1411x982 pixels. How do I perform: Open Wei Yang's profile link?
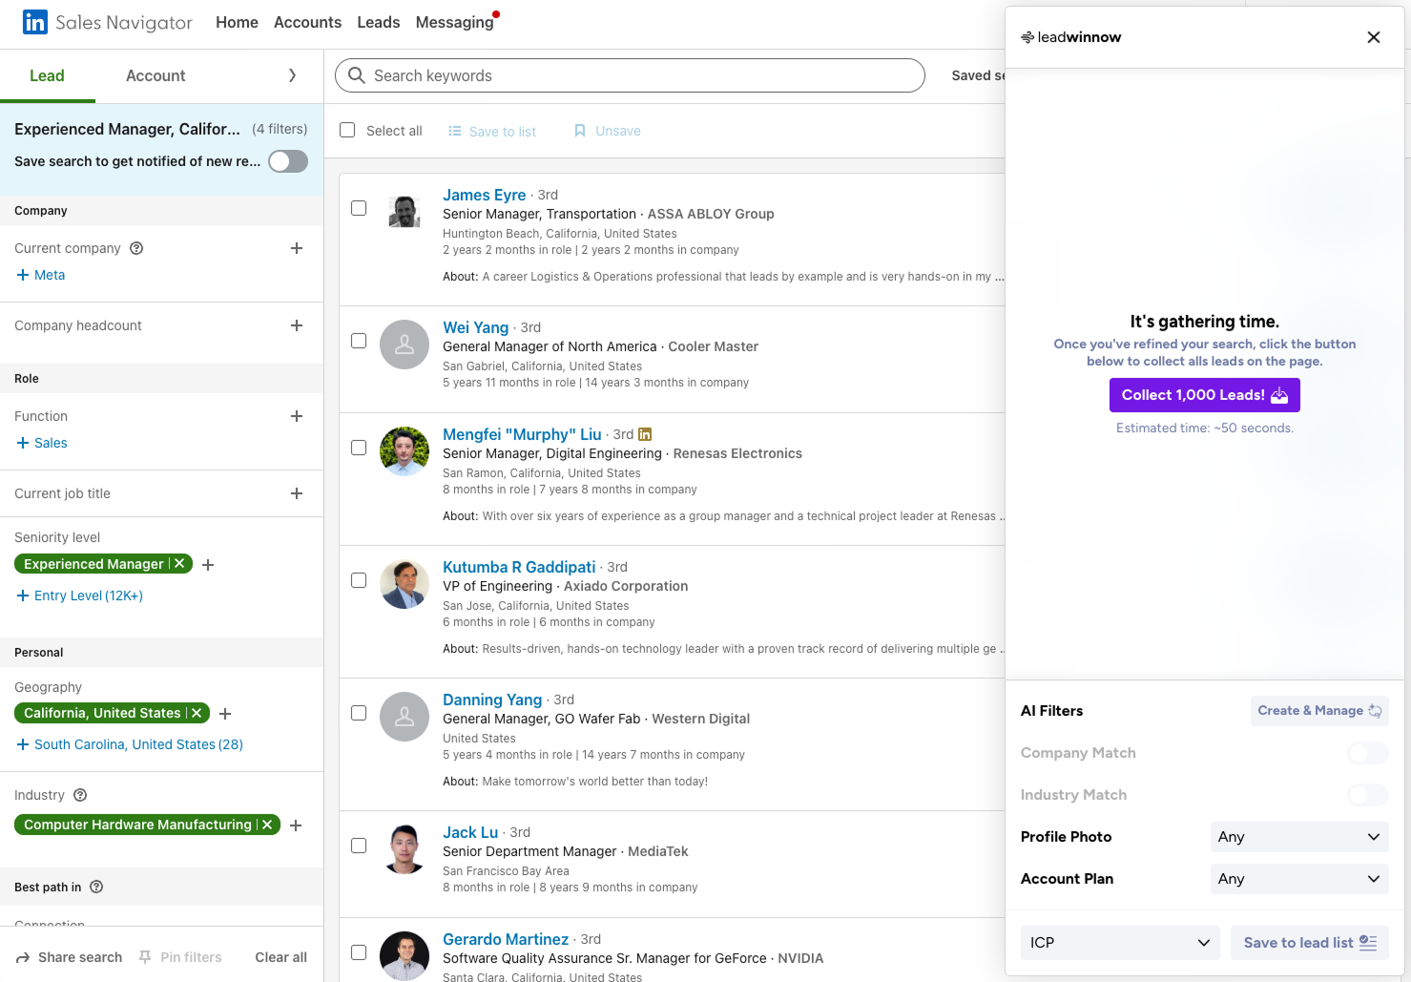[x=475, y=327]
